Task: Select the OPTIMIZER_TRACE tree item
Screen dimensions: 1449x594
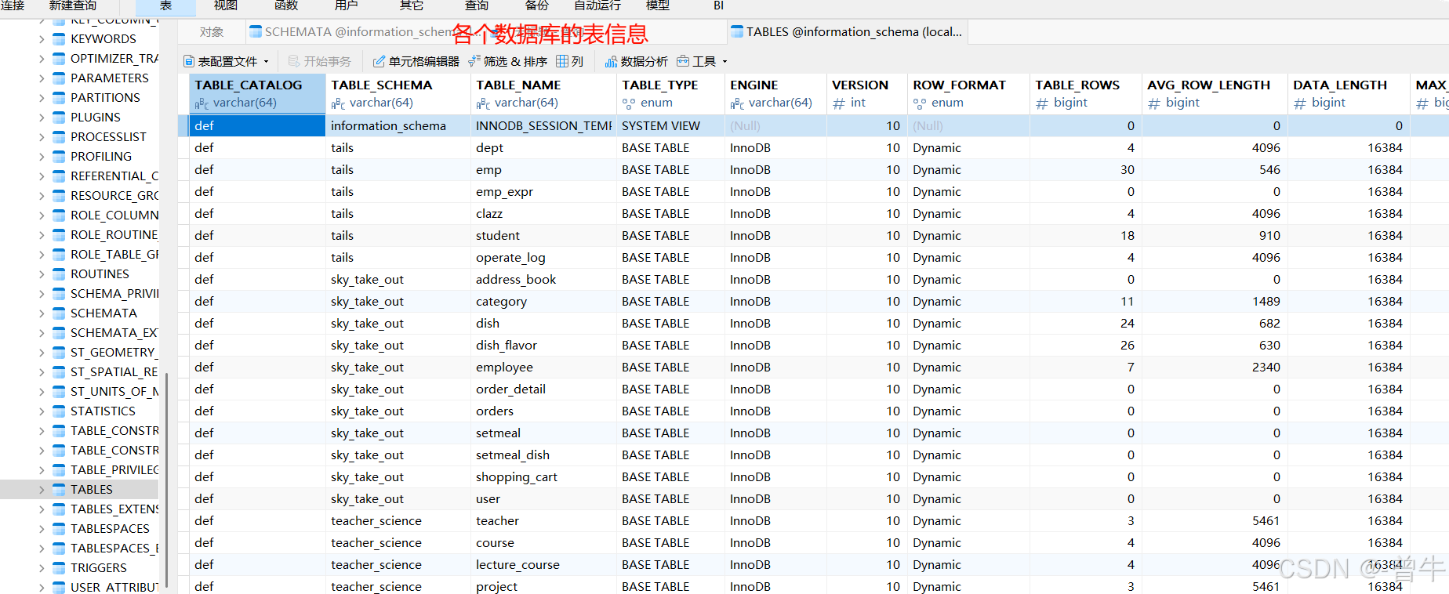Action: tap(114, 59)
